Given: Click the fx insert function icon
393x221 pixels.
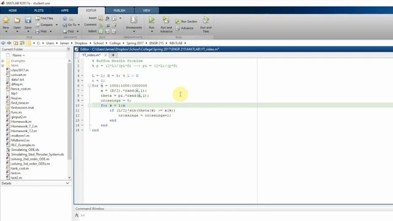Looking at the screenshot, I should click(107, 18).
